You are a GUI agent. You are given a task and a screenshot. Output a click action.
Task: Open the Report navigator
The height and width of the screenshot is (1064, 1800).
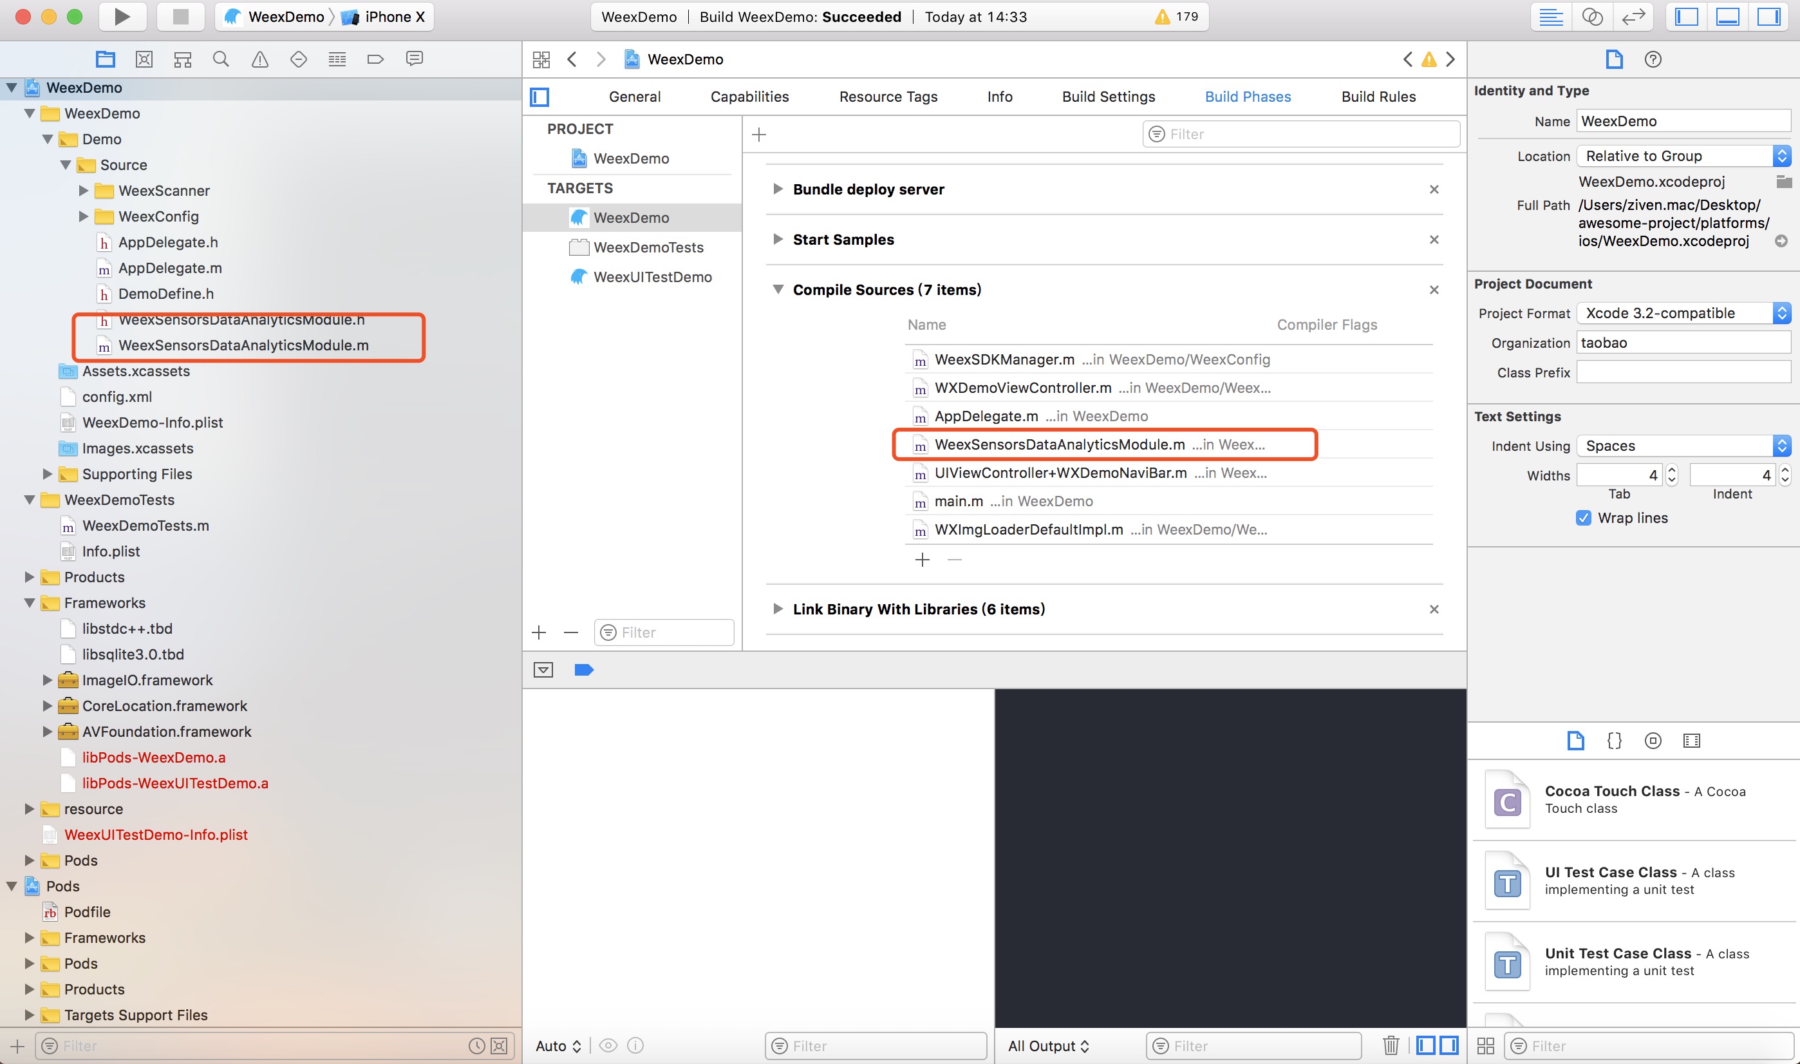[414, 59]
